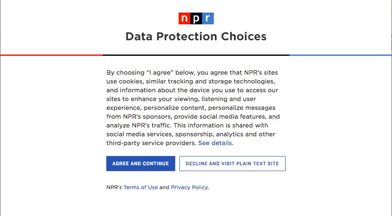Accept cookies with Agree and Continue
The width and height of the screenshot is (392, 216).
pyautogui.click(x=141, y=164)
